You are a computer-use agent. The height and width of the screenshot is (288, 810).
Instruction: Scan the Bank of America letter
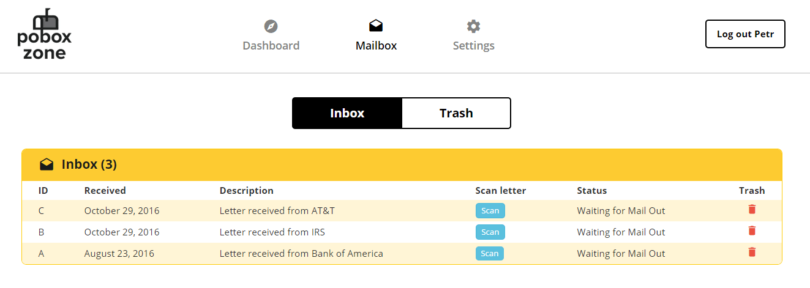tap(490, 253)
